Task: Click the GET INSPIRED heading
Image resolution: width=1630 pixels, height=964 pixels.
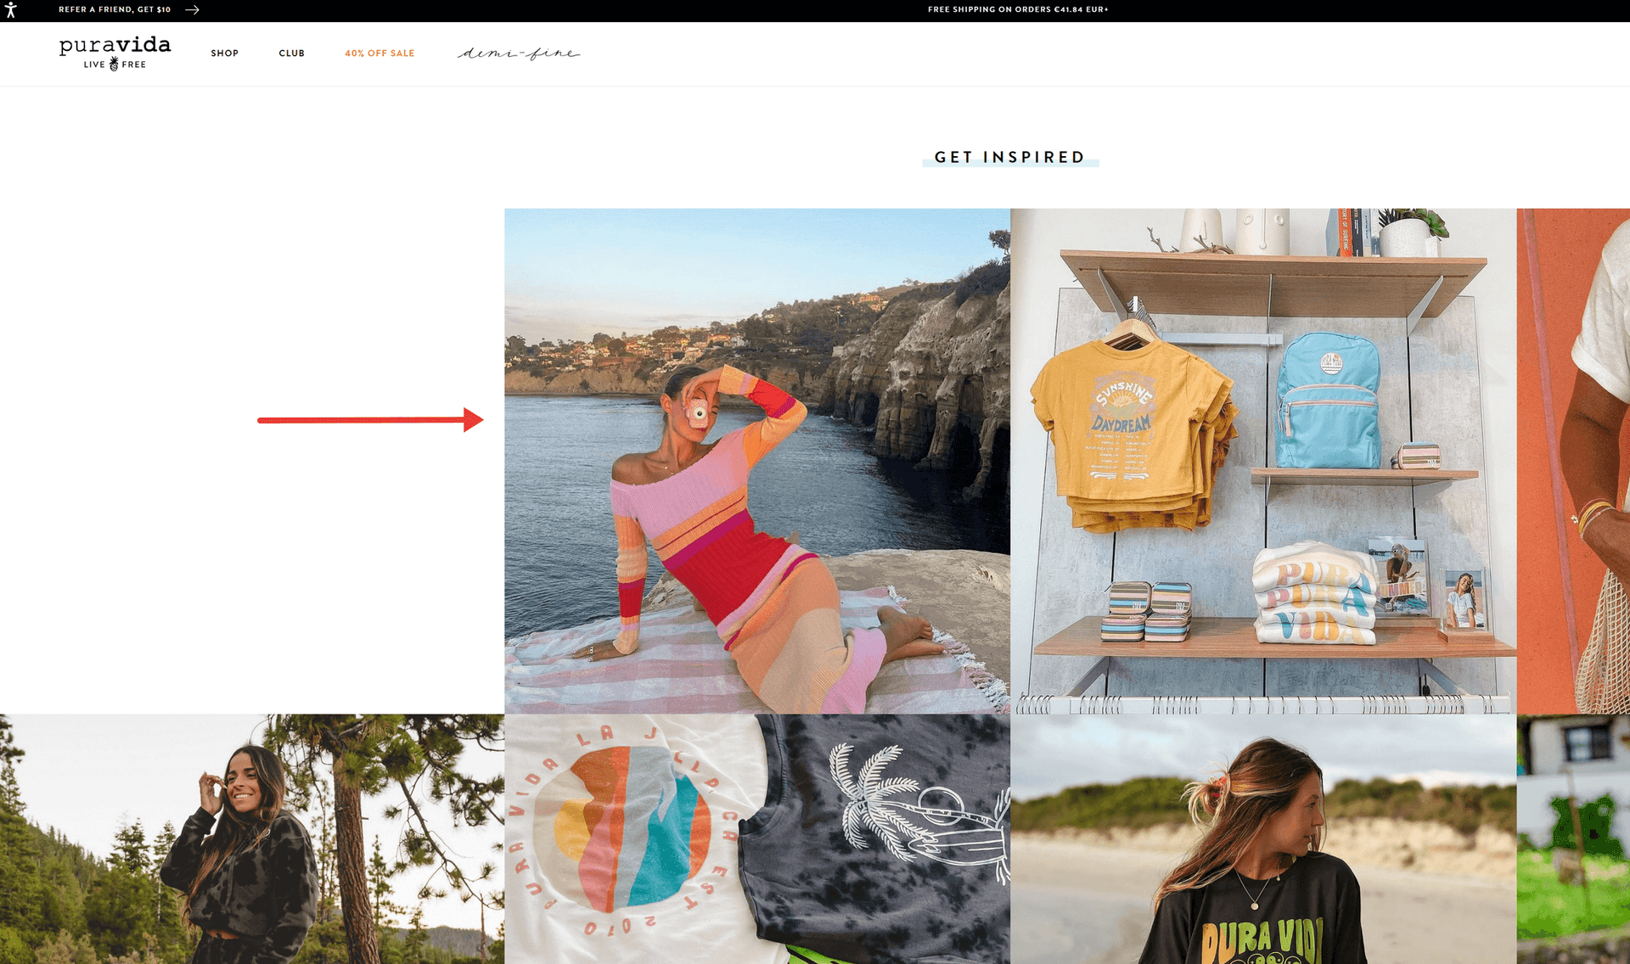Action: (1009, 157)
